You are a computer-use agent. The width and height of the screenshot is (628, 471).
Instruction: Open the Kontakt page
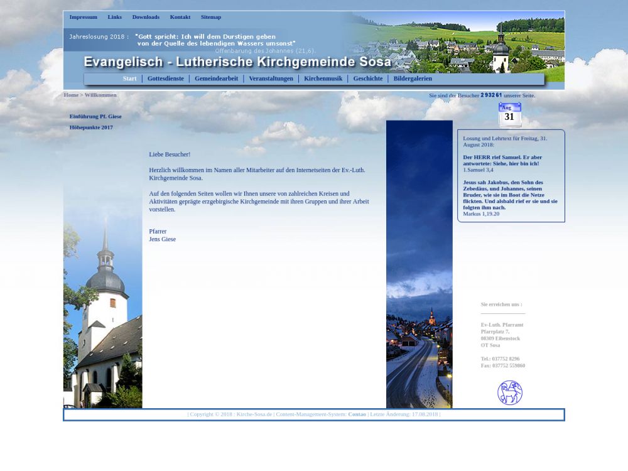[x=180, y=17]
